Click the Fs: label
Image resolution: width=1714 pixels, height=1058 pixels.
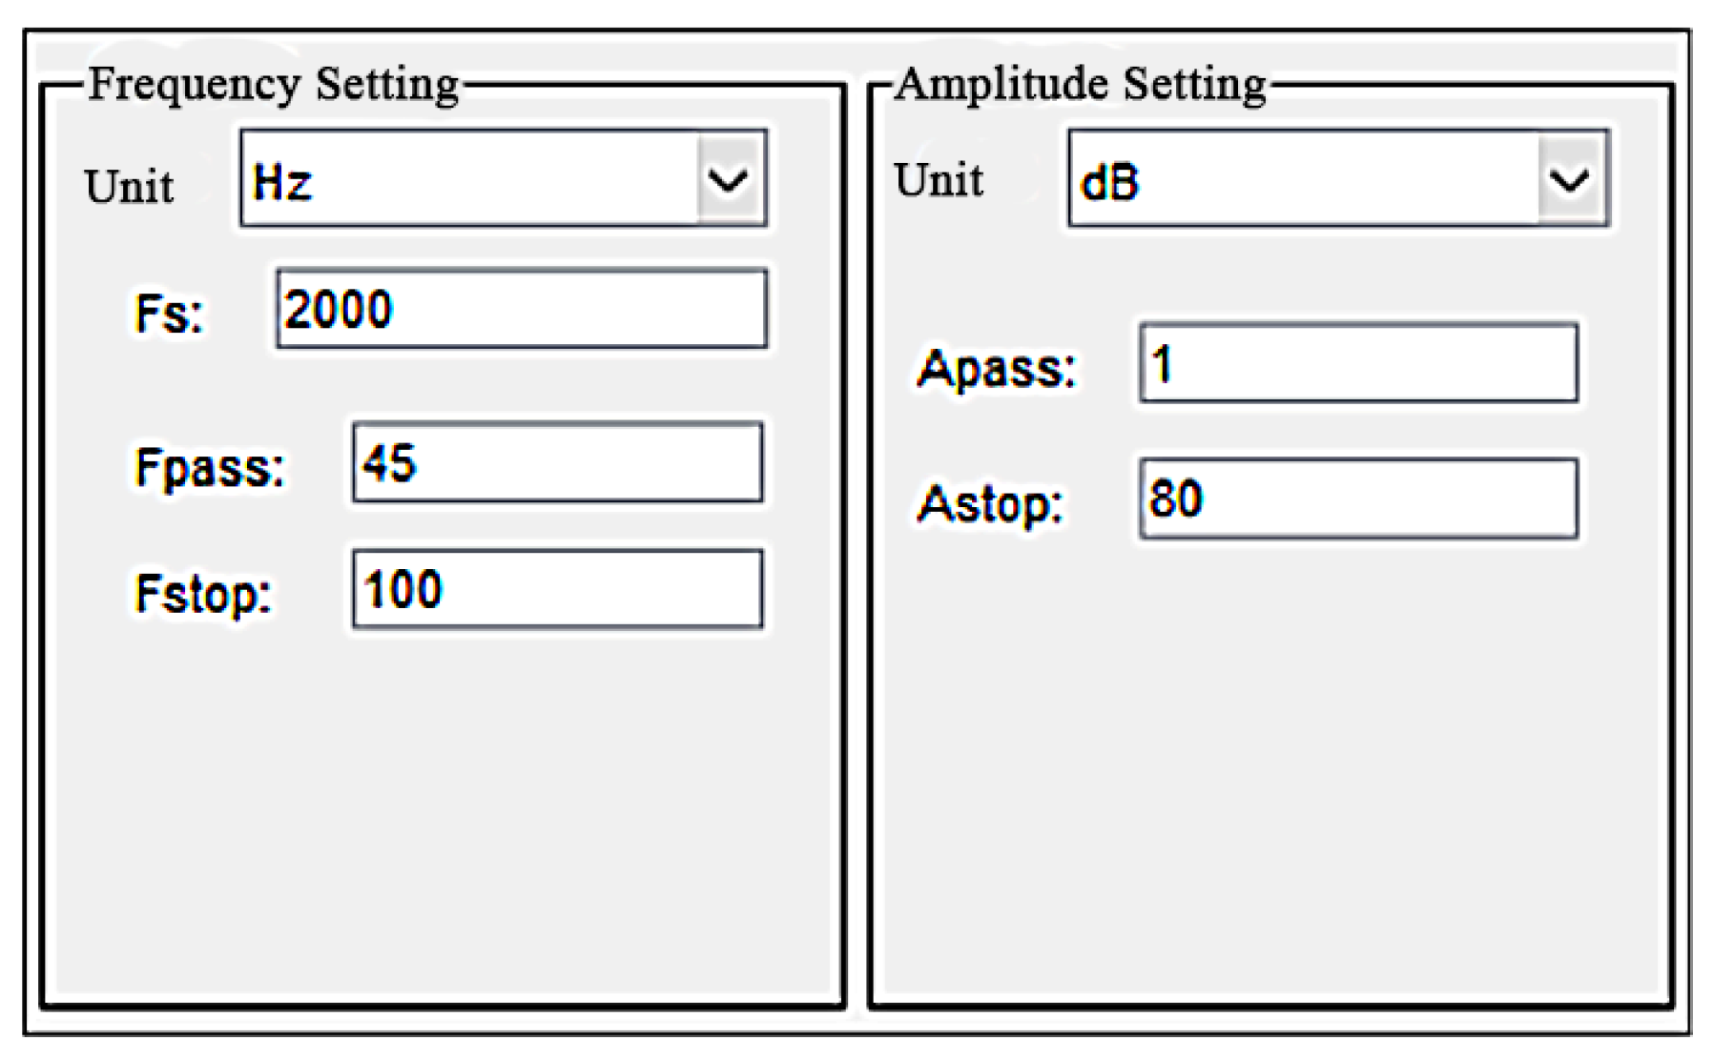click(169, 314)
